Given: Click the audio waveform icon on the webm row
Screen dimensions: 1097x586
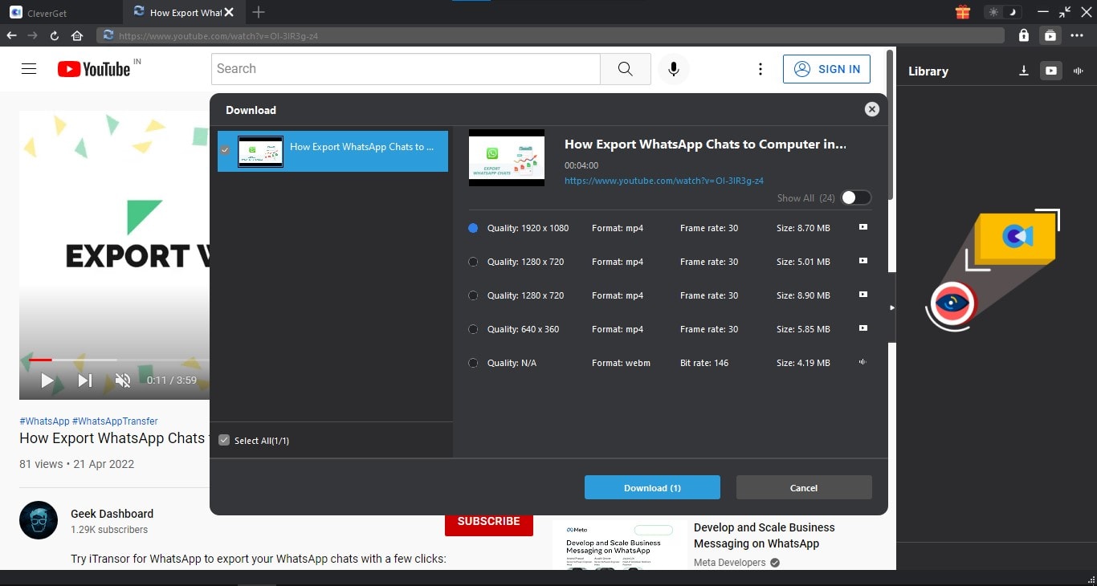Looking at the screenshot, I should [863, 363].
